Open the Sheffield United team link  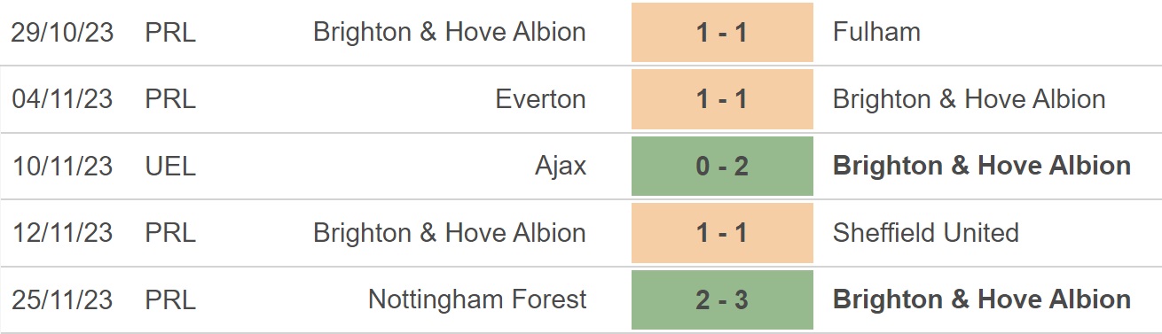(x=926, y=233)
